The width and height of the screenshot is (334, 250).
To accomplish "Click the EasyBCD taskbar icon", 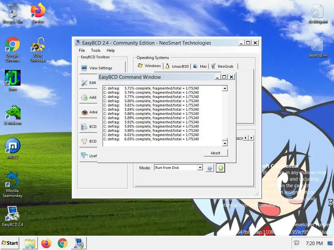I will coord(79,243).
